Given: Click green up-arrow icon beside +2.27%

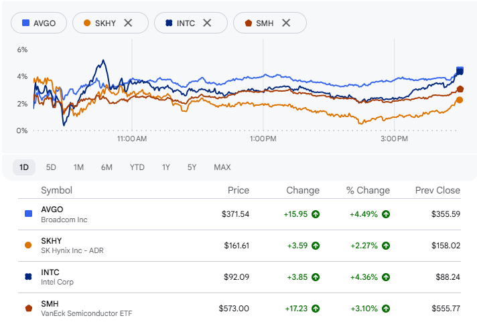Looking at the screenshot, I should [x=386, y=246].
